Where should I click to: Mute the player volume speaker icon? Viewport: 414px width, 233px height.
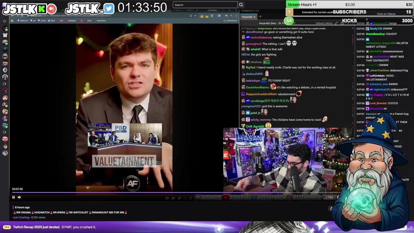[x=19, y=197]
